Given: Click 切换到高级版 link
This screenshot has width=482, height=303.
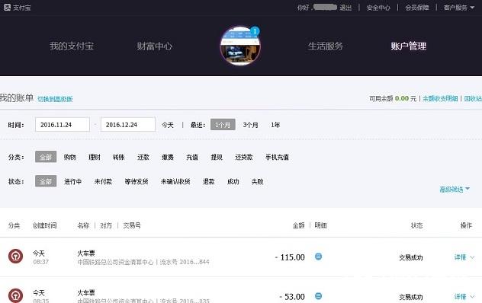Looking at the screenshot, I should point(55,99).
